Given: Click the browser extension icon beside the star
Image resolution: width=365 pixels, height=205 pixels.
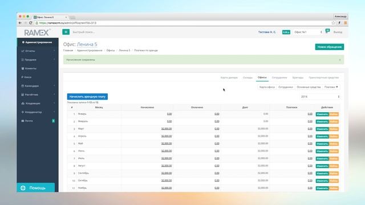Looking at the screenshot, I should tap(339, 23).
